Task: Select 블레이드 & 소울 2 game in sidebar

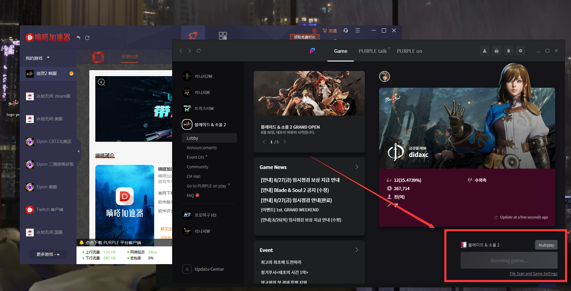Action: pos(204,124)
